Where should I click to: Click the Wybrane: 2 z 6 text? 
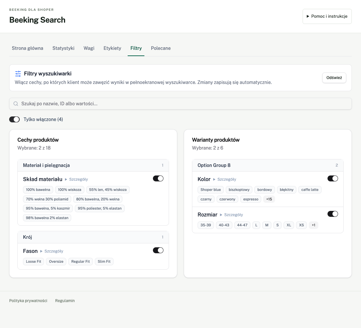click(x=207, y=148)
